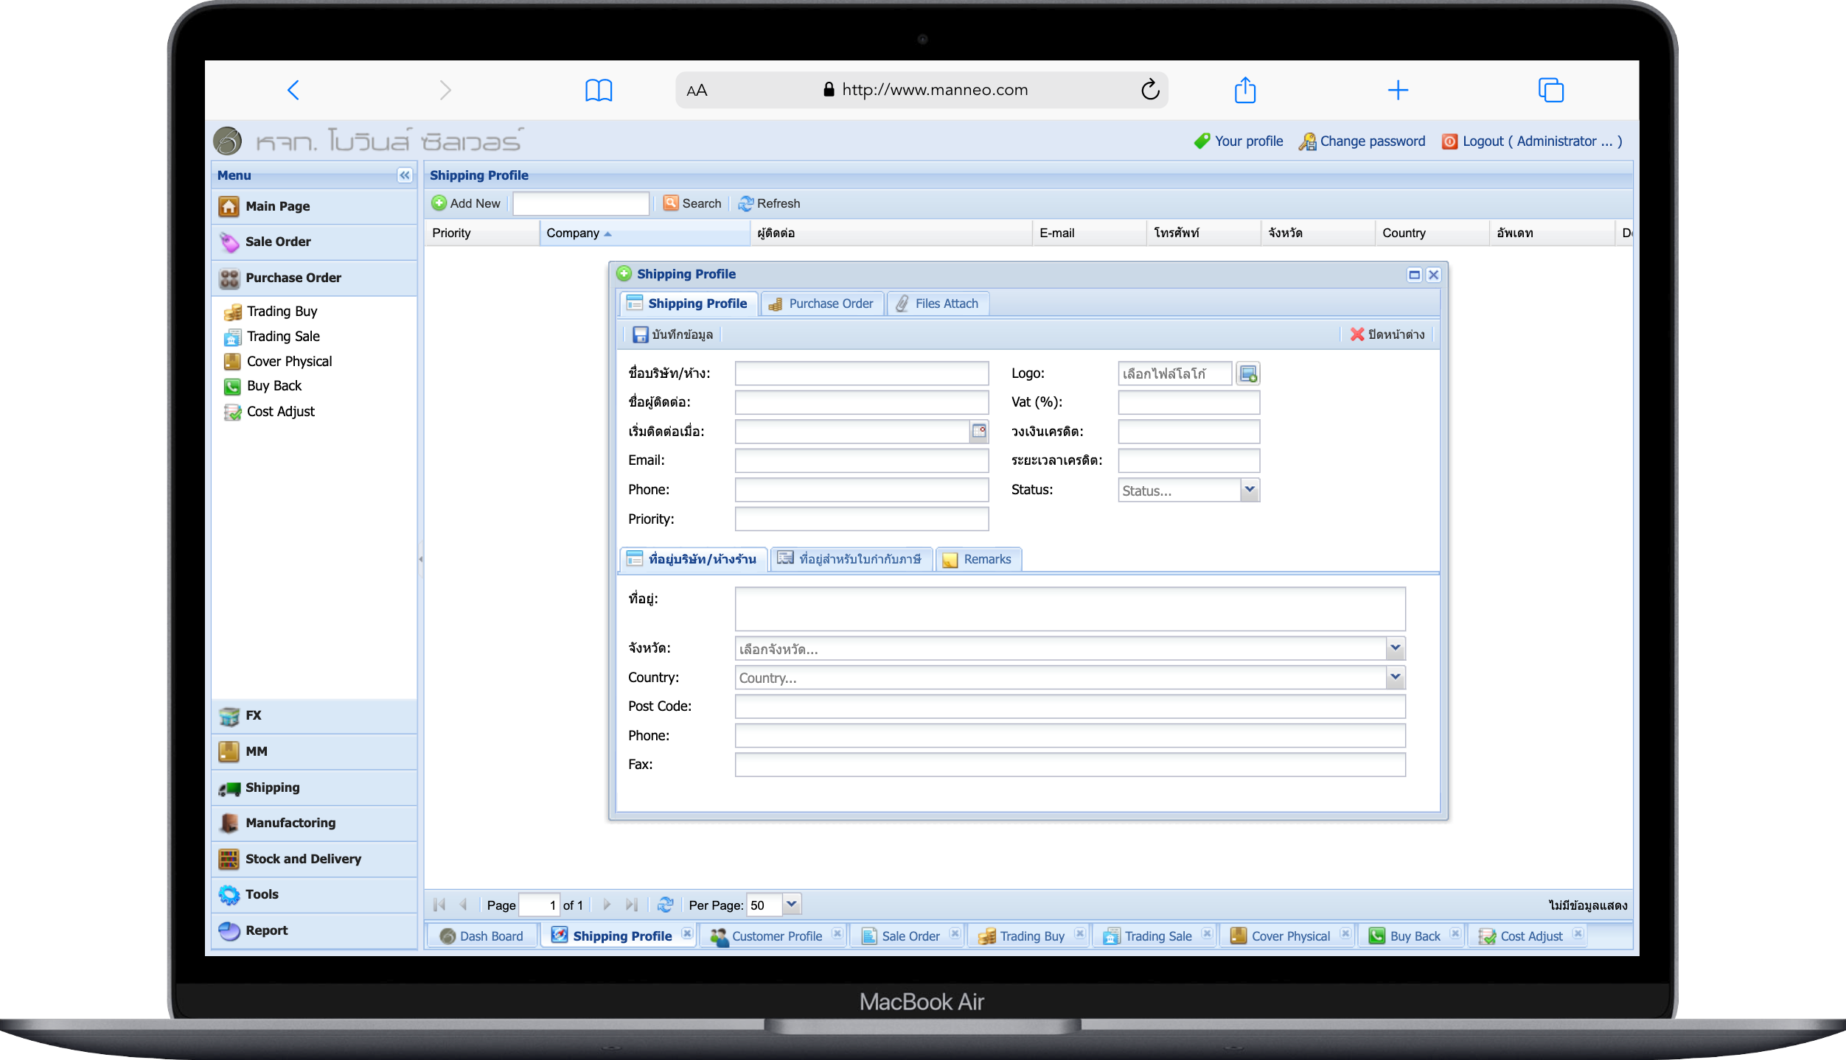Screen dimensions: 1846x1060
Task: Click the Search button
Action: click(x=692, y=203)
